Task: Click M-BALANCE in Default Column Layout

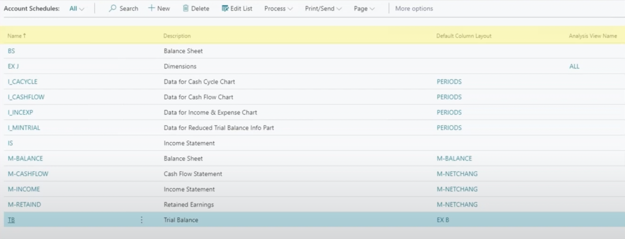Action: (454, 159)
